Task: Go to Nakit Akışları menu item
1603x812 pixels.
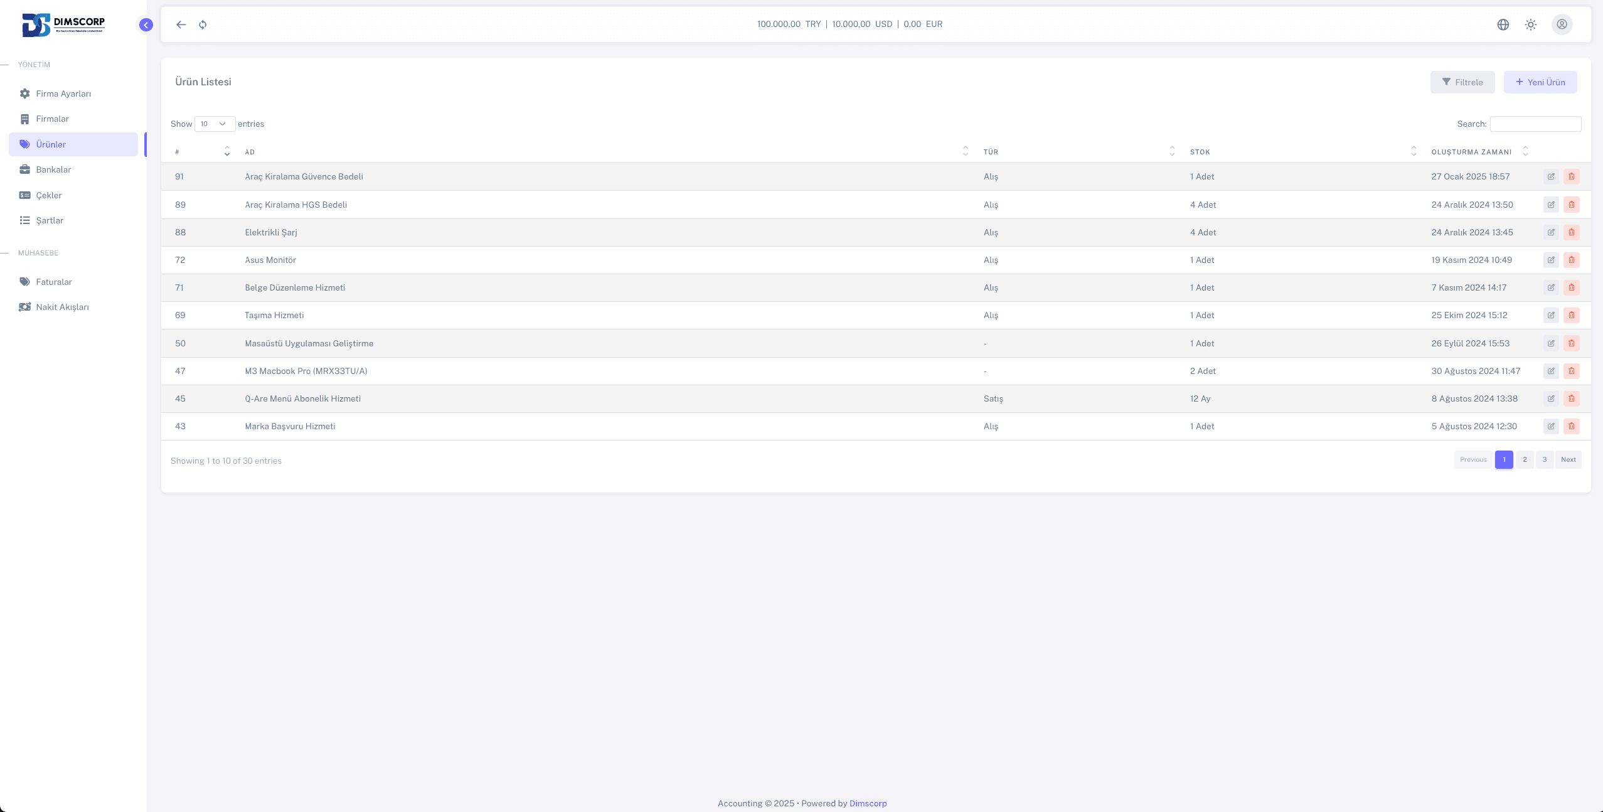Action: click(62, 307)
